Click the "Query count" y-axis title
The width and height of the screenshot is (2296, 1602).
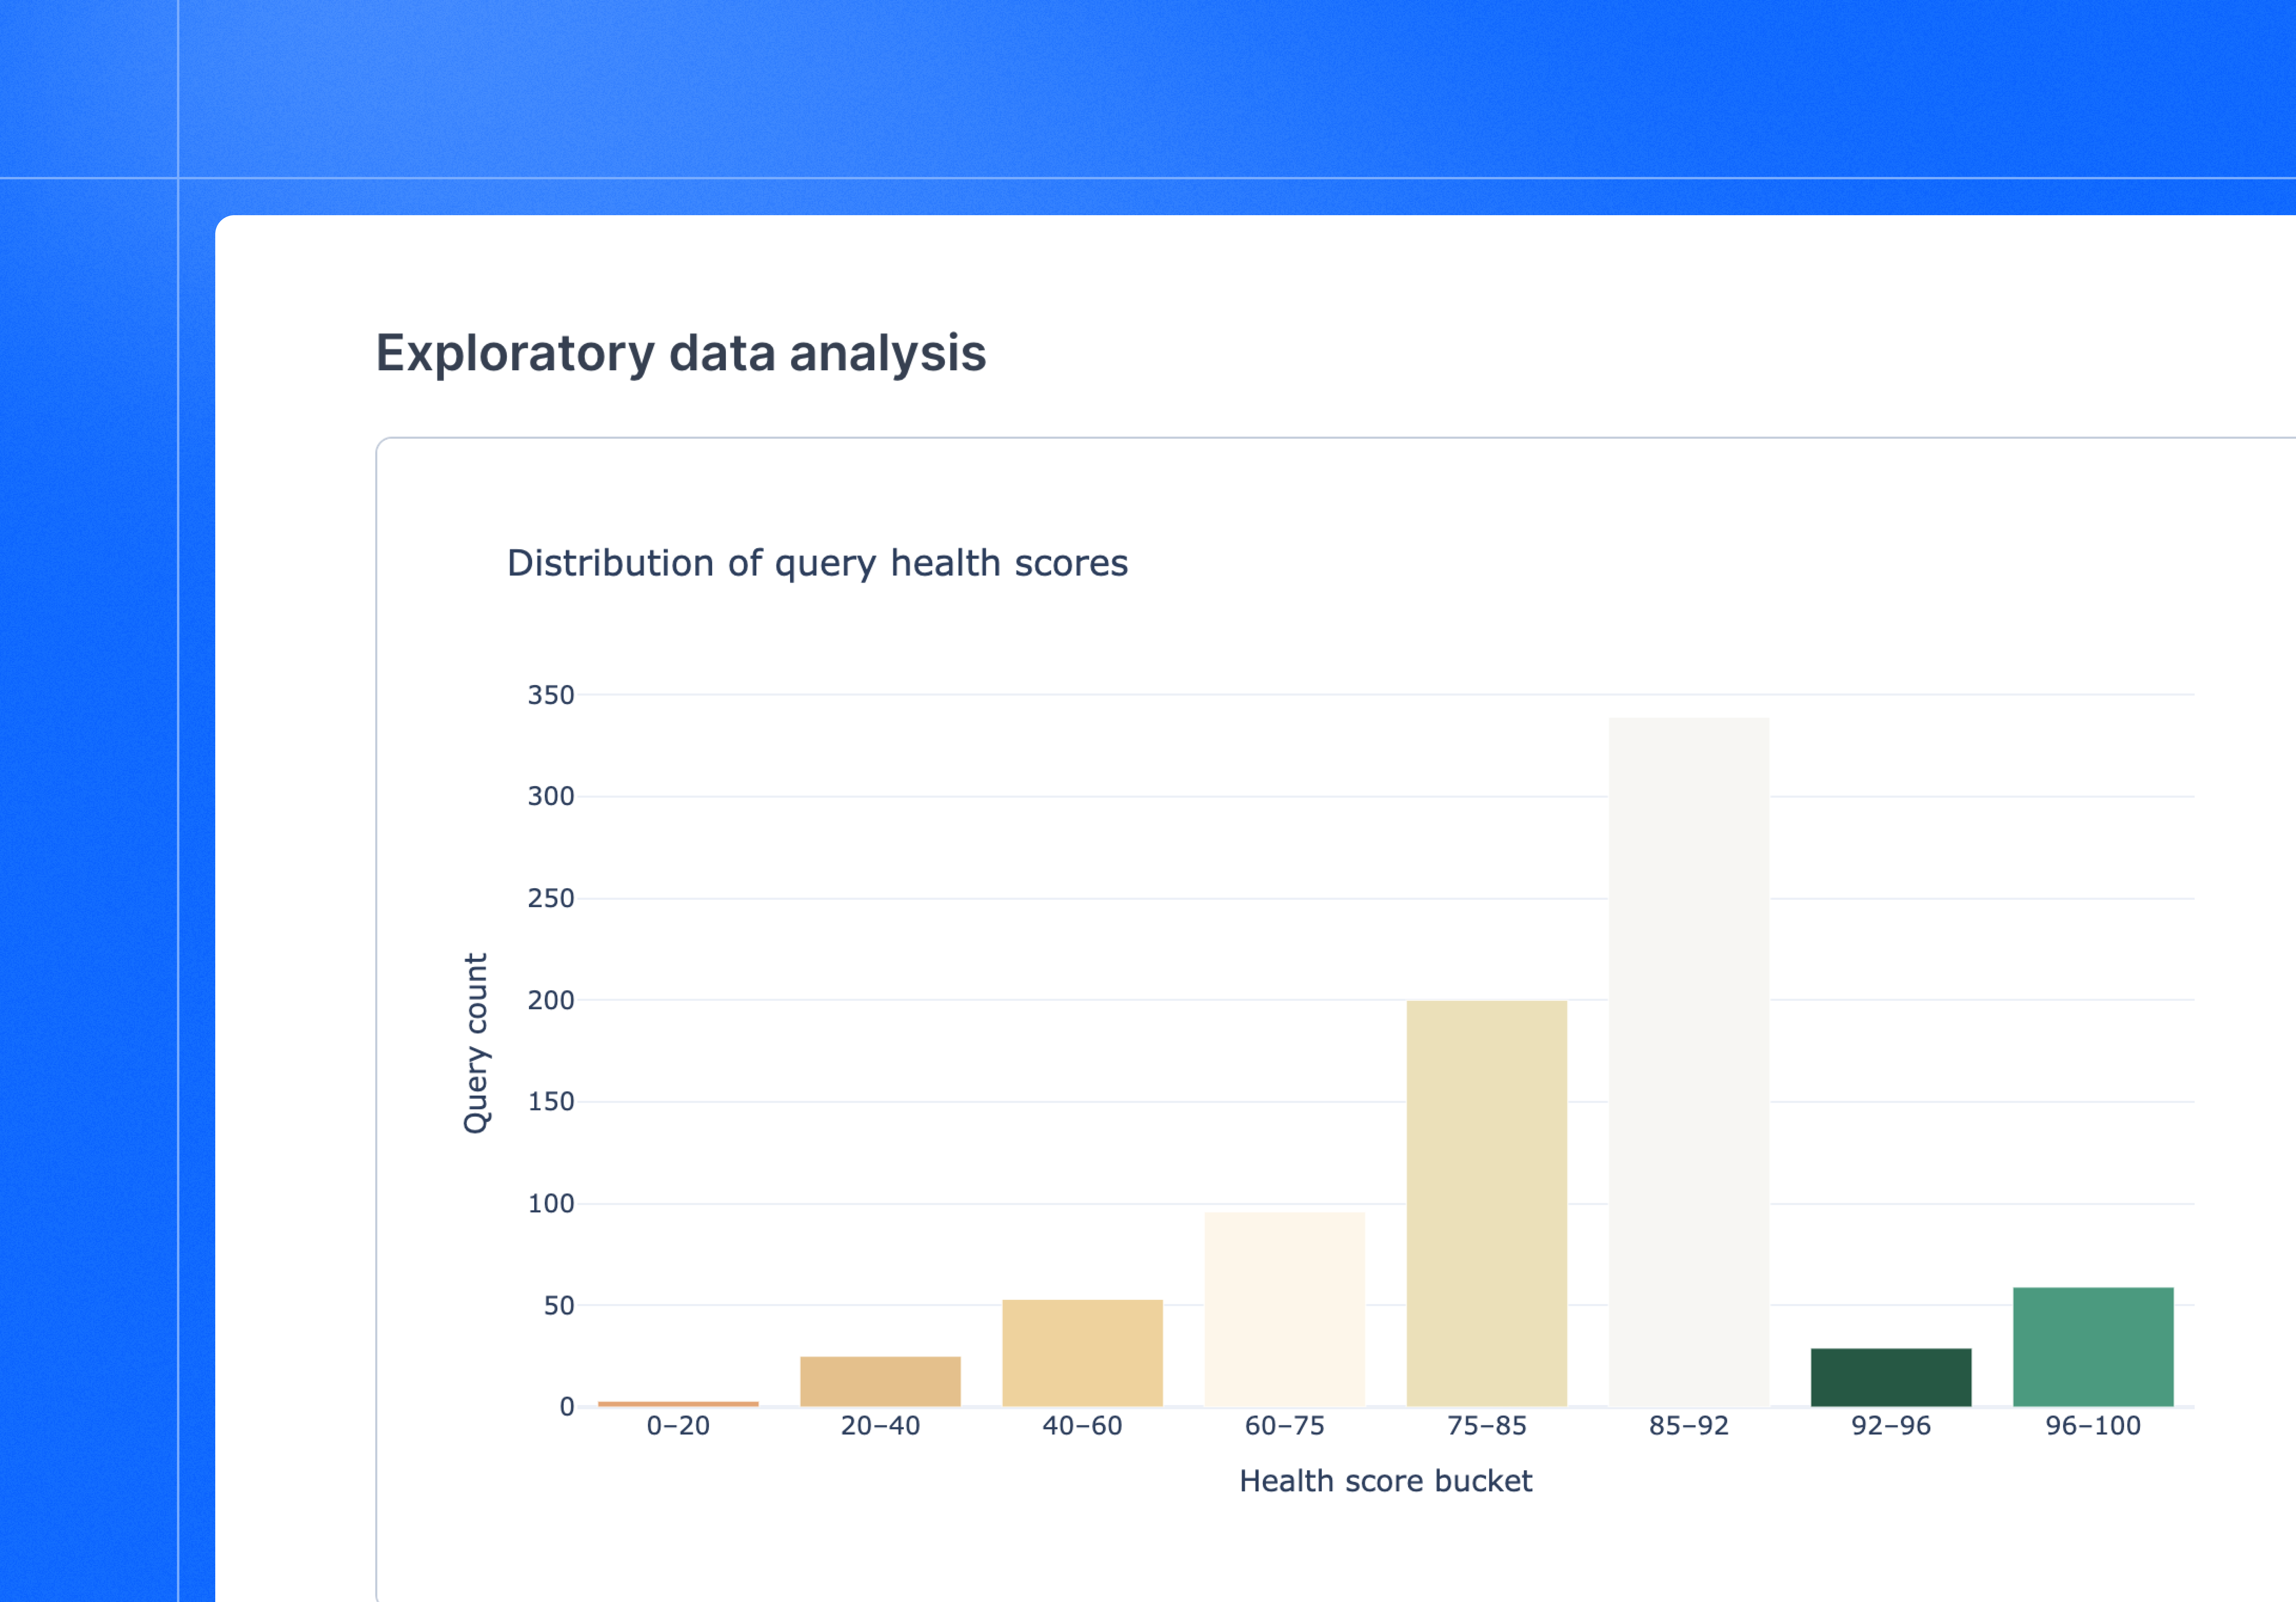coord(476,1043)
